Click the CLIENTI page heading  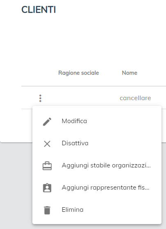[x=39, y=9]
